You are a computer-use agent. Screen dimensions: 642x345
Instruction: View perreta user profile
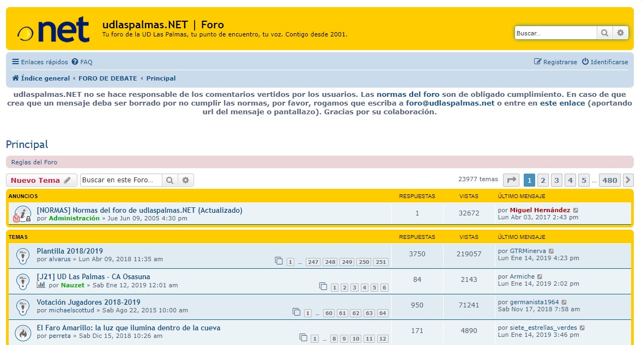coord(60,336)
